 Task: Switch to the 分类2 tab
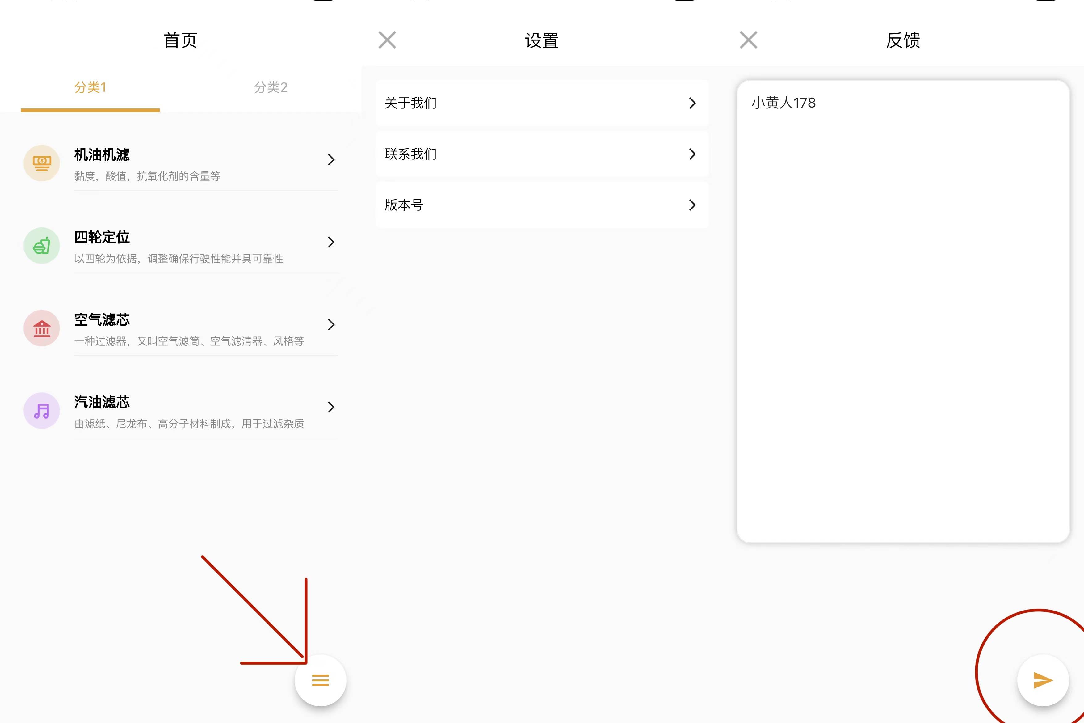[271, 88]
